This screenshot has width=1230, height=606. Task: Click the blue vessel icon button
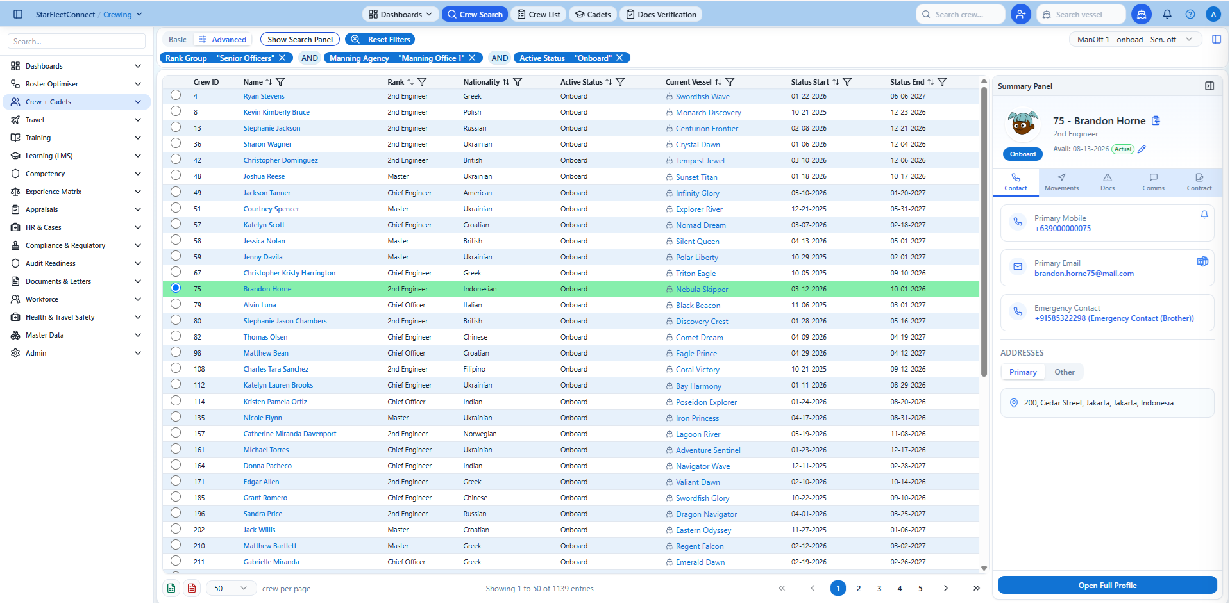point(1142,14)
